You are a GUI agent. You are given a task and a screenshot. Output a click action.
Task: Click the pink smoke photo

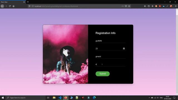[66, 54]
